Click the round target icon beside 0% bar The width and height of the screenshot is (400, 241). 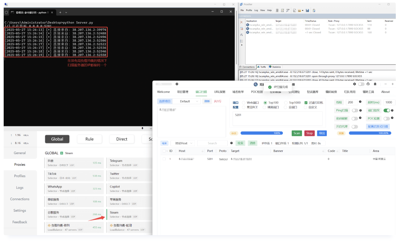177,84
